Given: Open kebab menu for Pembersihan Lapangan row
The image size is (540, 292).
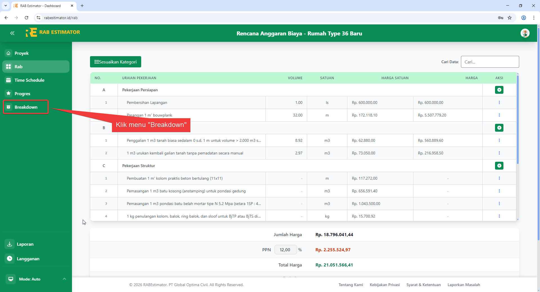Looking at the screenshot, I should coord(499,102).
